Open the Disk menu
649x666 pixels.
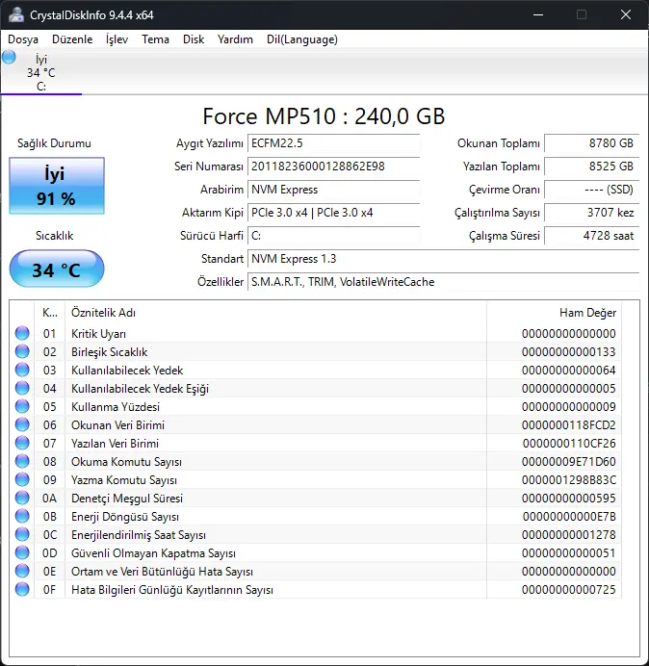(x=194, y=39)
